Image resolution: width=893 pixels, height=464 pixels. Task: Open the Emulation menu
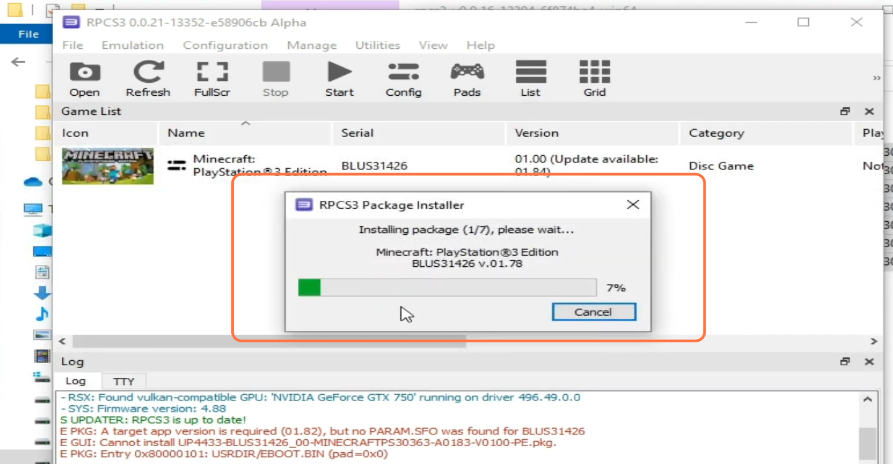click(132, 45)
